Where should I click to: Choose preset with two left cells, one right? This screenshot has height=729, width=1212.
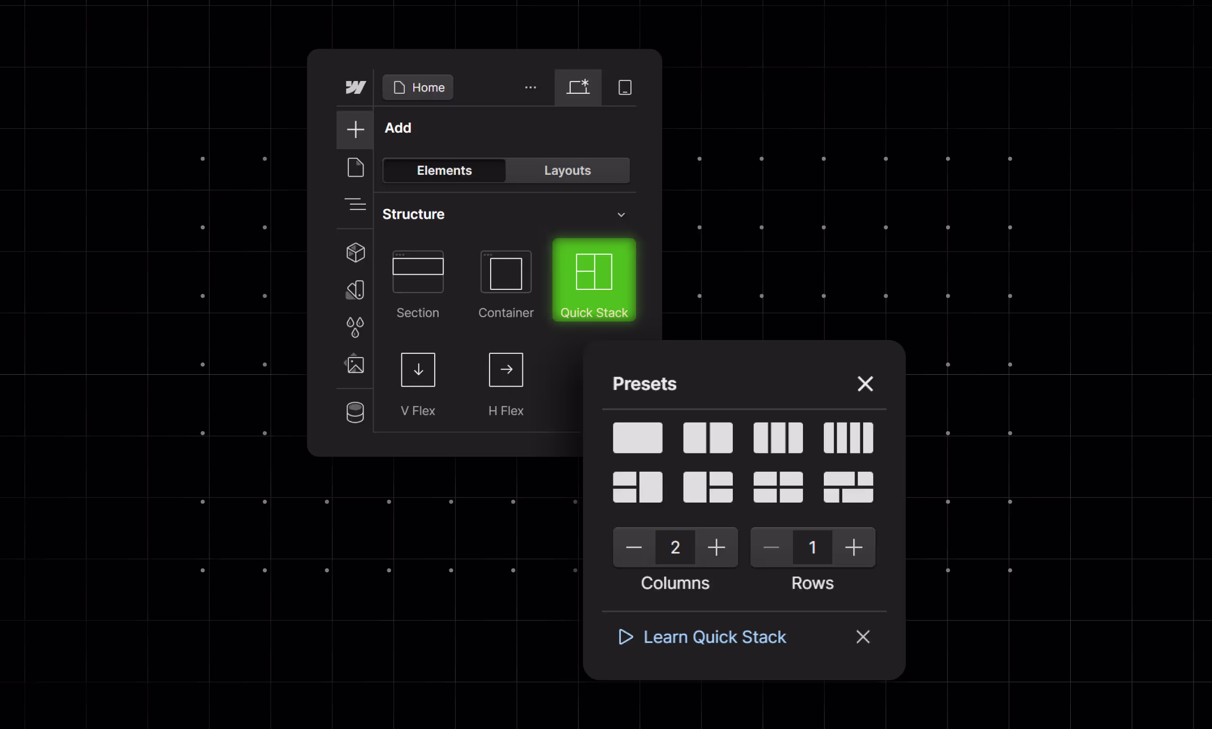click(x=638, y=487)
